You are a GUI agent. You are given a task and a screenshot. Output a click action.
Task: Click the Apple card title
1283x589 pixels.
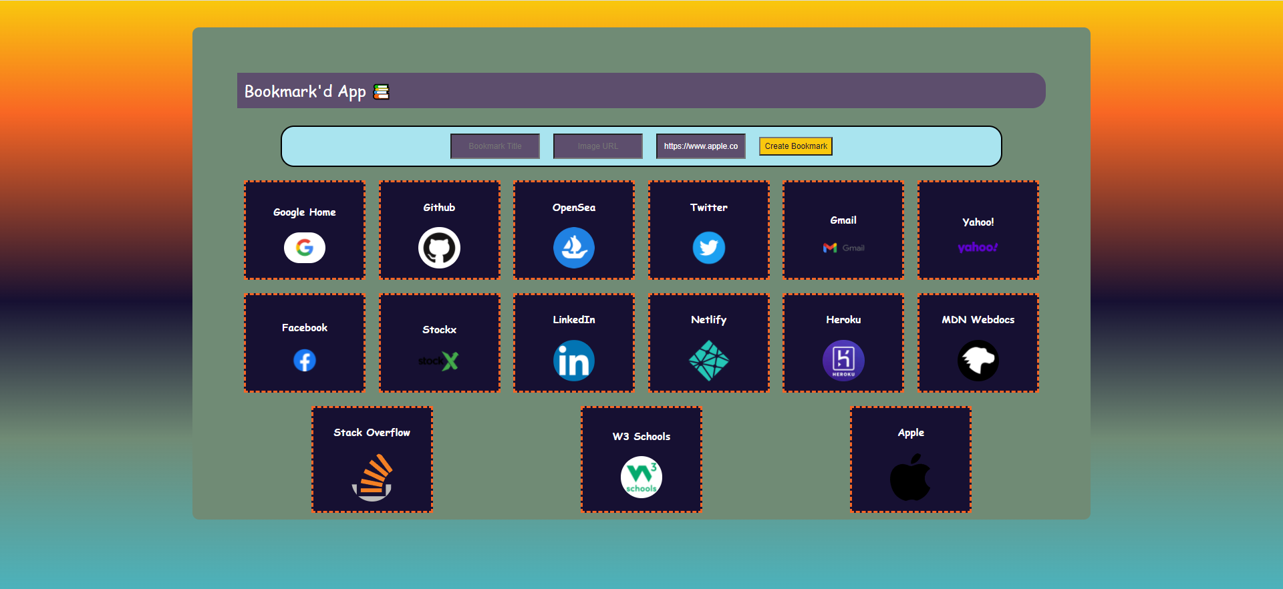click(911, 433)
